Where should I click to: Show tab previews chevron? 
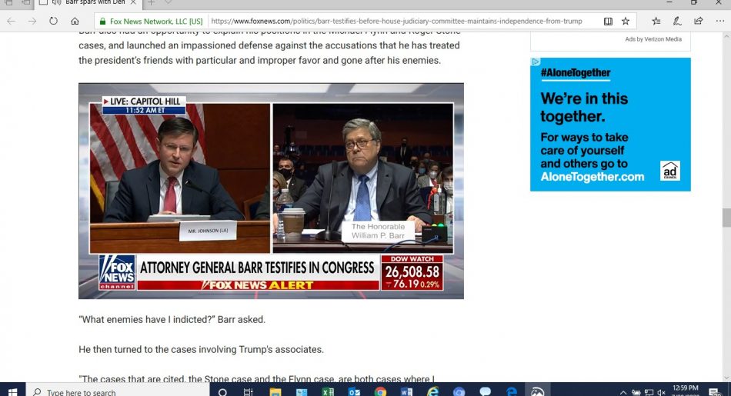169,3
